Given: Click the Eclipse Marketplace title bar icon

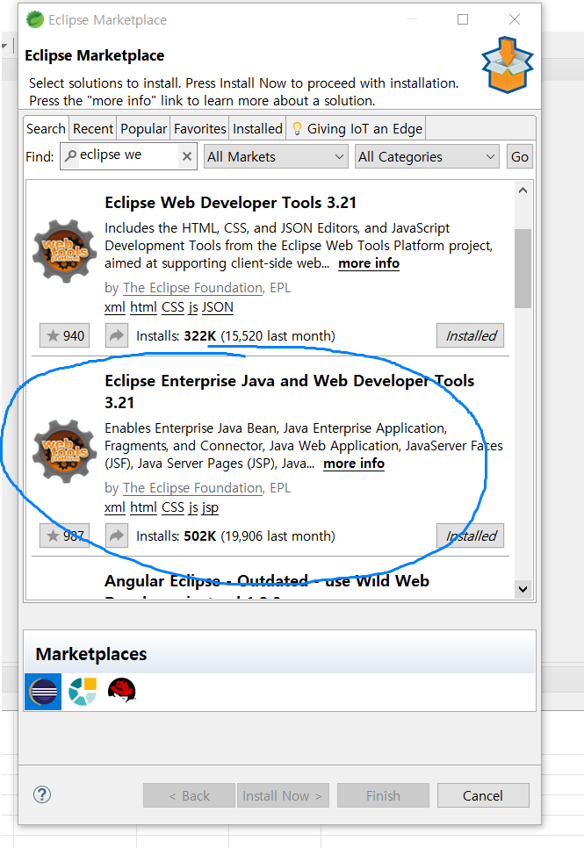Looking at the screenshot, I should tap(35, 19).
